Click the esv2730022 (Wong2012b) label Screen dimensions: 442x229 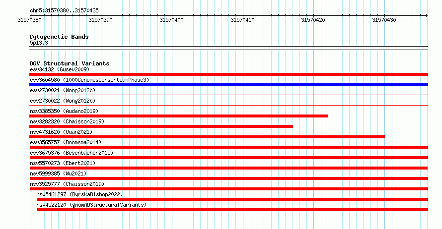click(63, 101)
